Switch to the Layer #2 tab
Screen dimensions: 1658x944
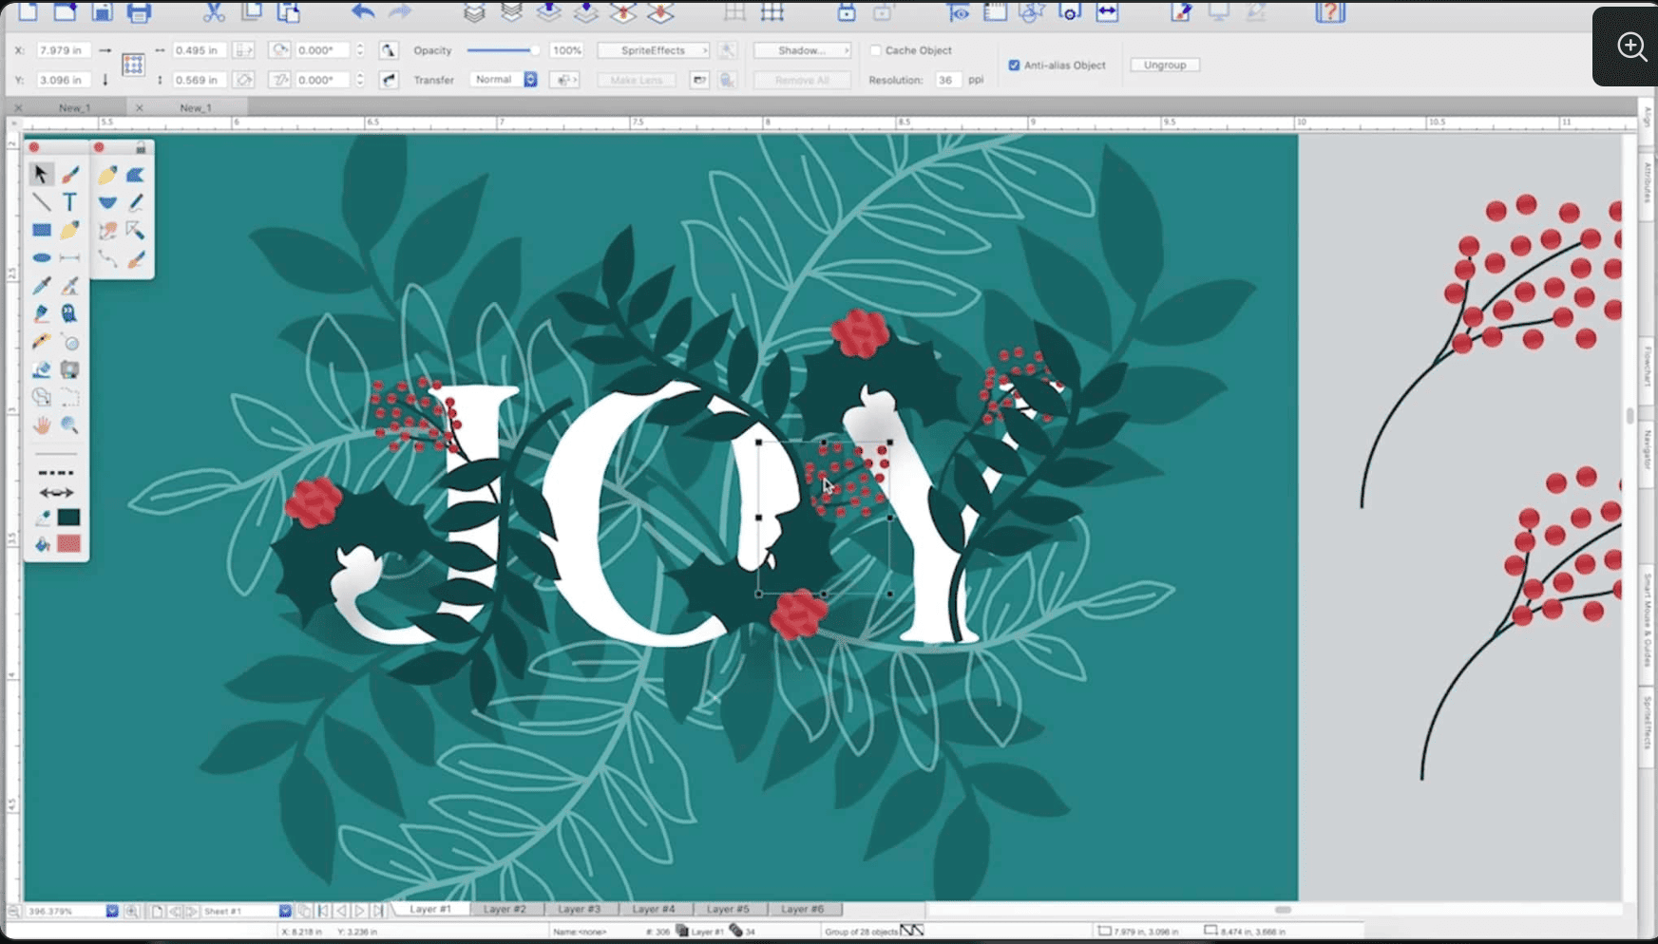(x=505, y=909)
